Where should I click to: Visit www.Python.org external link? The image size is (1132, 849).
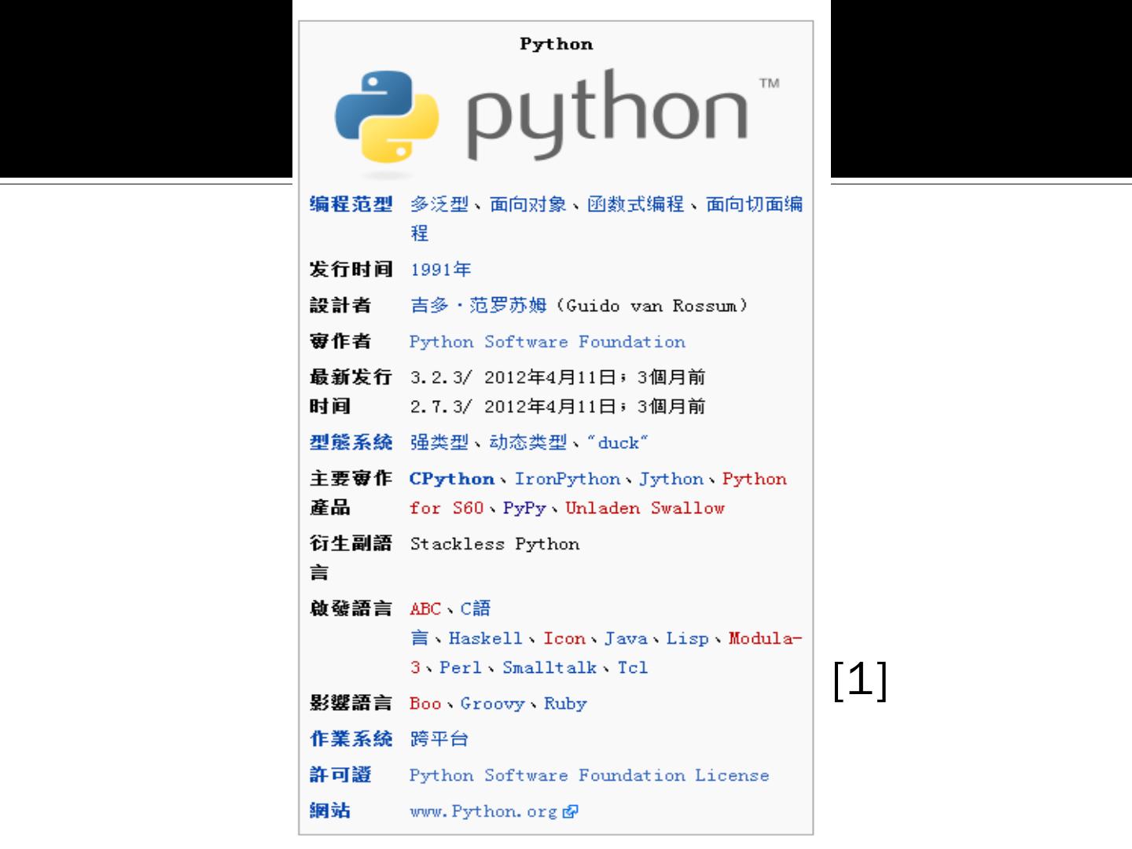pyautogui.click(x=483, y=811)
